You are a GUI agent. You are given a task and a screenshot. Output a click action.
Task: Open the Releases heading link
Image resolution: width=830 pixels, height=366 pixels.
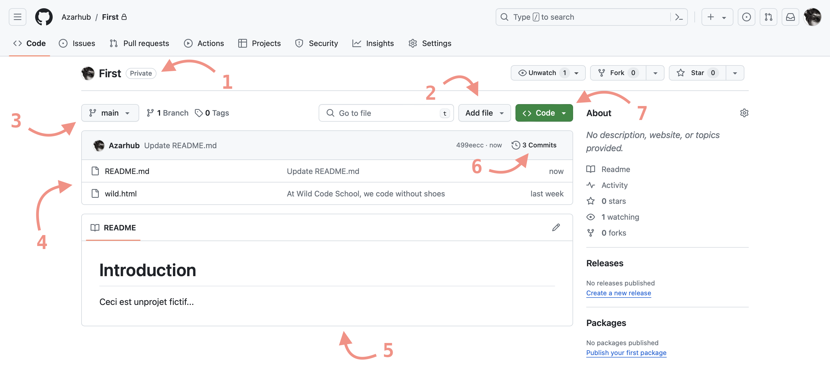[605, 263]
